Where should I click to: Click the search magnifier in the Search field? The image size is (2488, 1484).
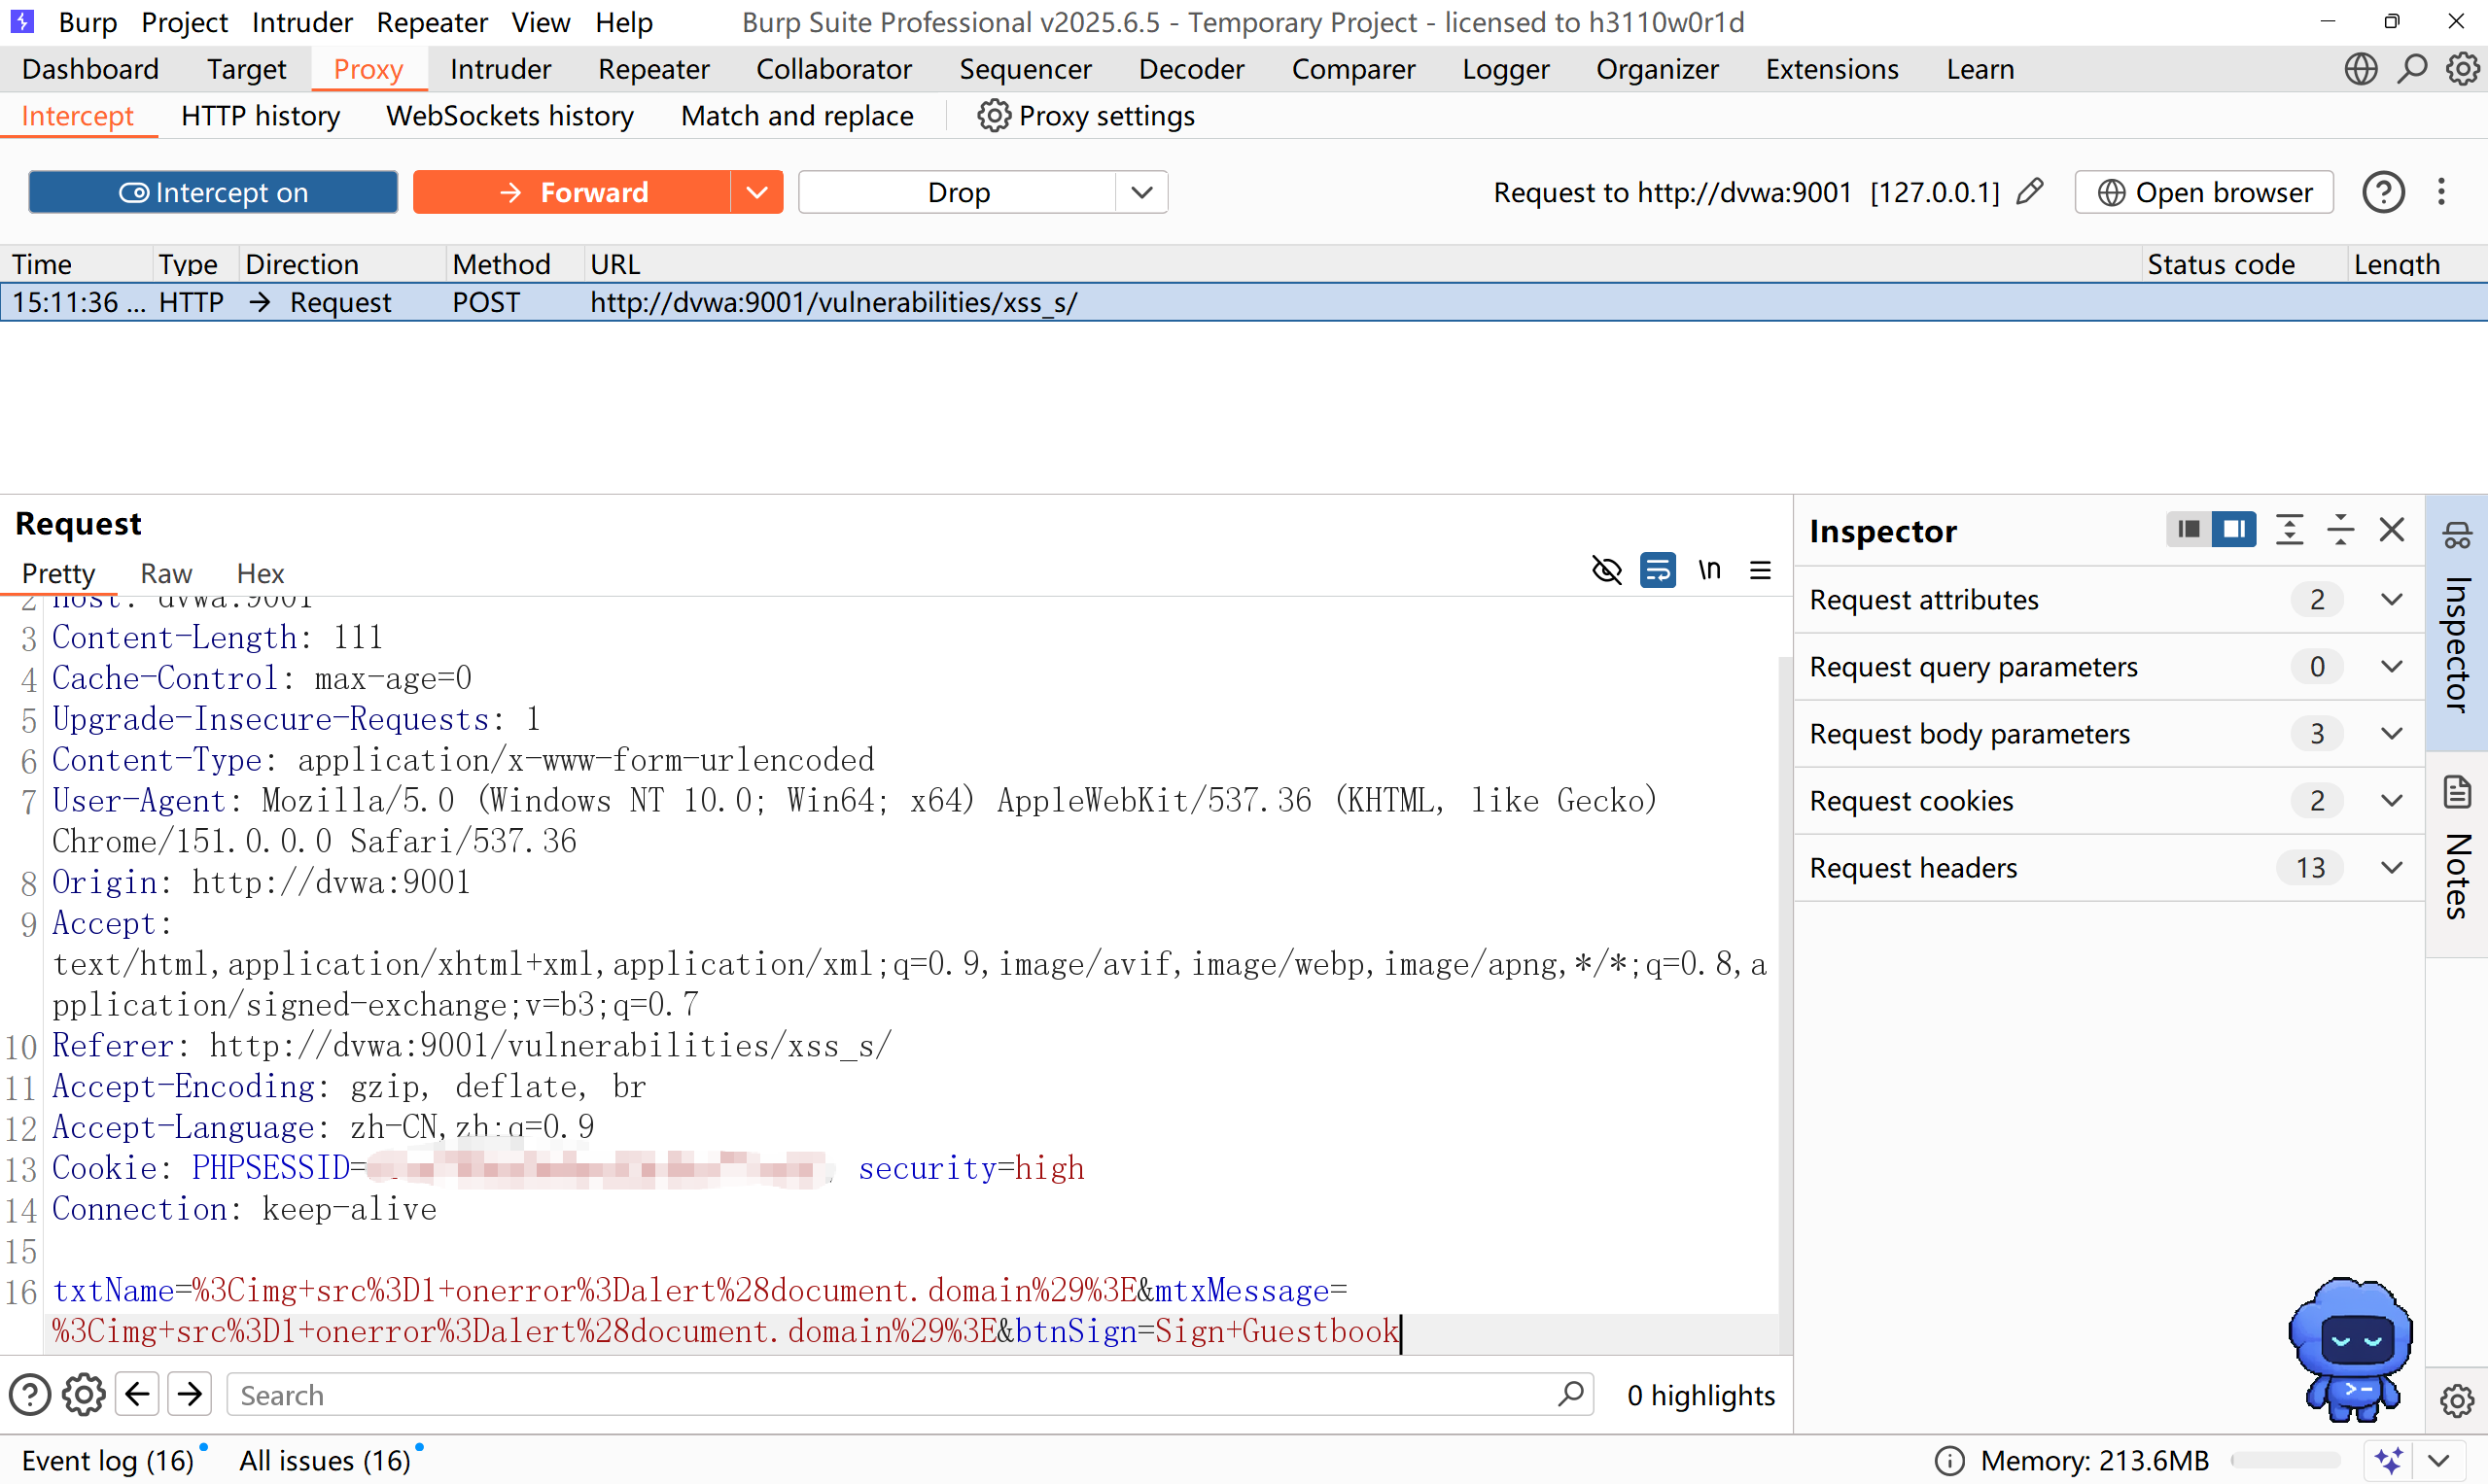[x=1570, y=1393]
